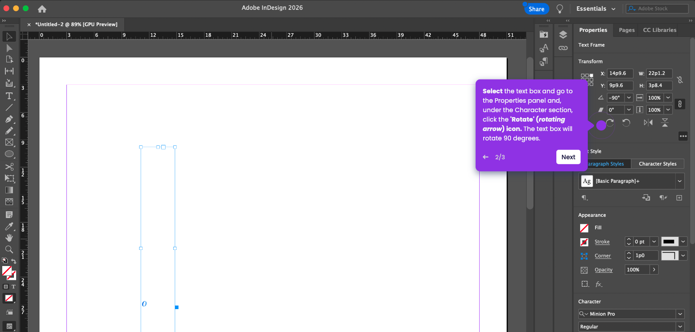Go back in the tutorial tooltip
The height and width of the screenshot is (332, 695).
[485, 157]
